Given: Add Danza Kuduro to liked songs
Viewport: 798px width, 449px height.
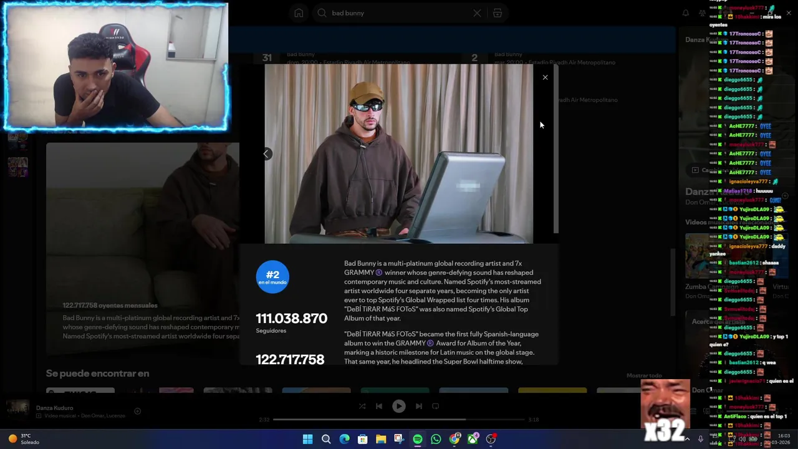Looking at the screenshot, I should (x=137, y=411).
